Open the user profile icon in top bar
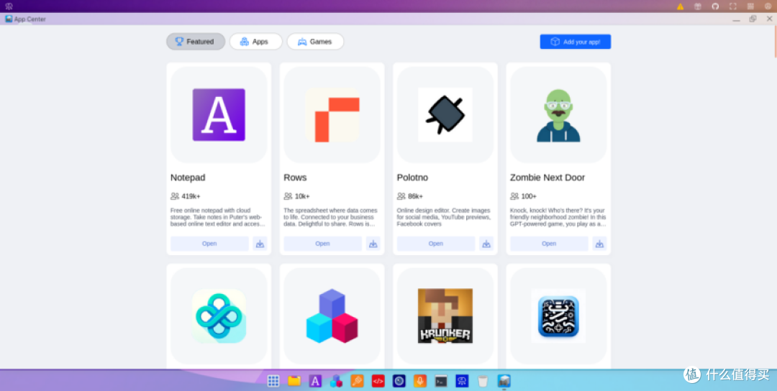Viewport: 777px width, 391px height. (768, 6)
